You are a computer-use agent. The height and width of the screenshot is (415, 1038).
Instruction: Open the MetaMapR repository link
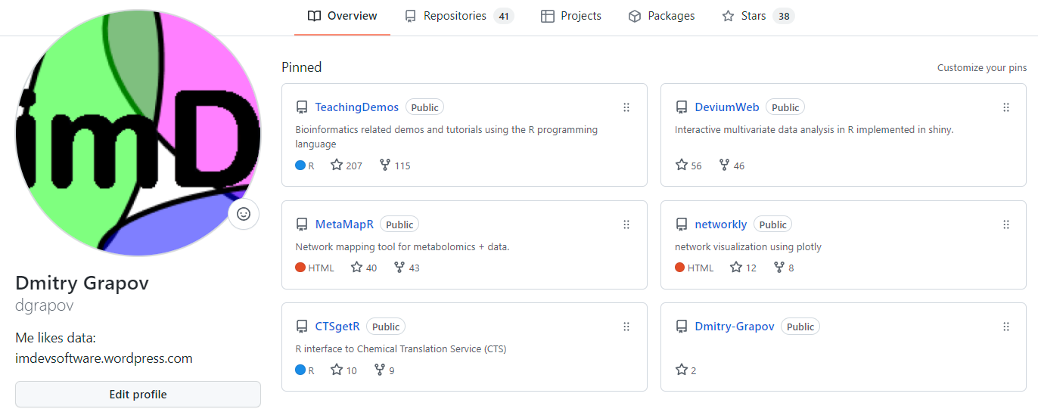(344, 225)
